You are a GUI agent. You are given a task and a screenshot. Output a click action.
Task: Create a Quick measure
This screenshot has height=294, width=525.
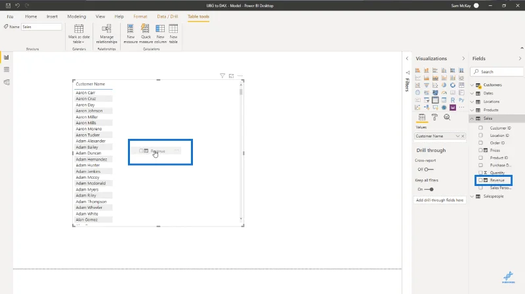146,34
